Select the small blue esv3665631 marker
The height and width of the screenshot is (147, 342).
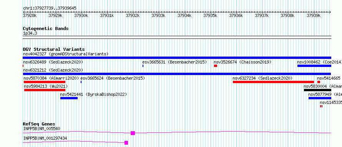(x=143, y=66)
